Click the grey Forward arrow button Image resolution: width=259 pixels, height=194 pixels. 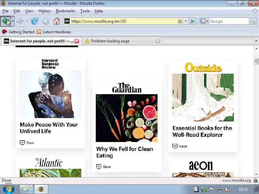[20, 21]
